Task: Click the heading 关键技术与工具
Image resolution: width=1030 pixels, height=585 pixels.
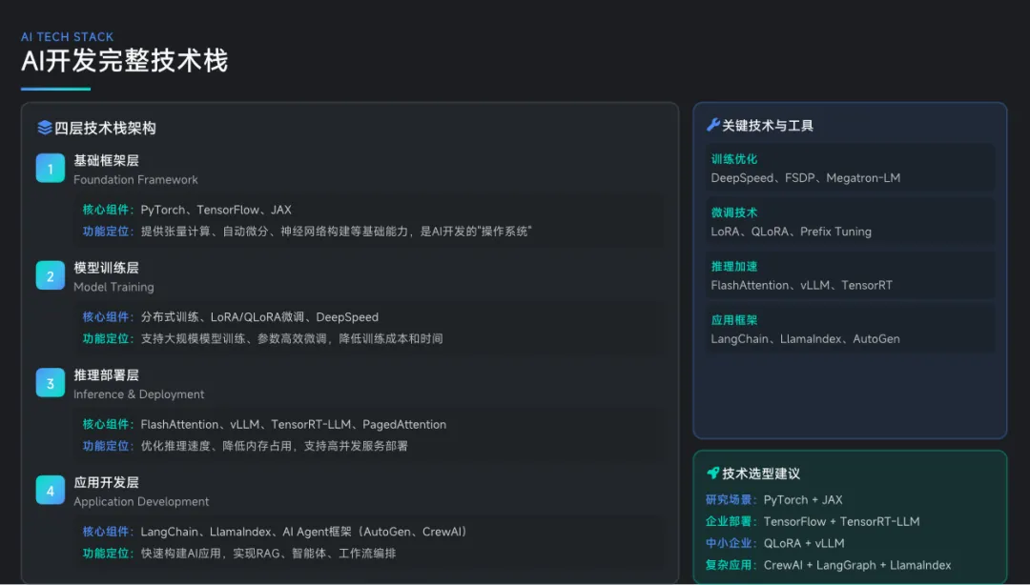Action: click(767, 126)
